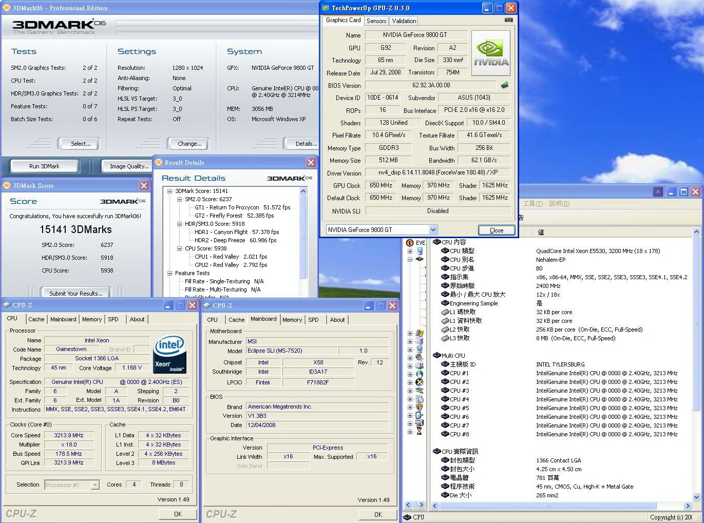Viewport: 704px width, 523px height.
Task: Click the Change... button under Settings
Action: pyautogui.click(x=187, y=144)
